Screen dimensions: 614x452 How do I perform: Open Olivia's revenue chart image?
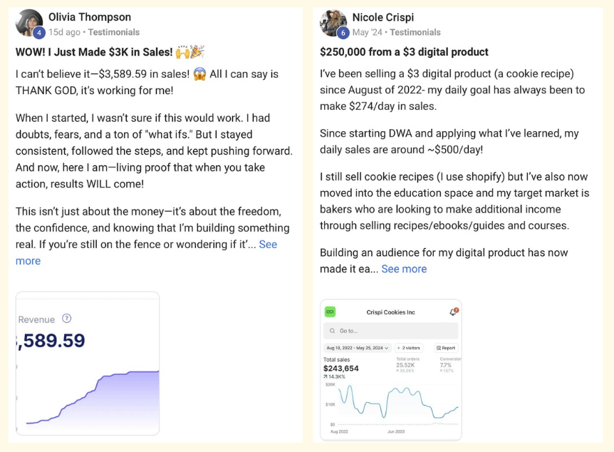(87, 363)
